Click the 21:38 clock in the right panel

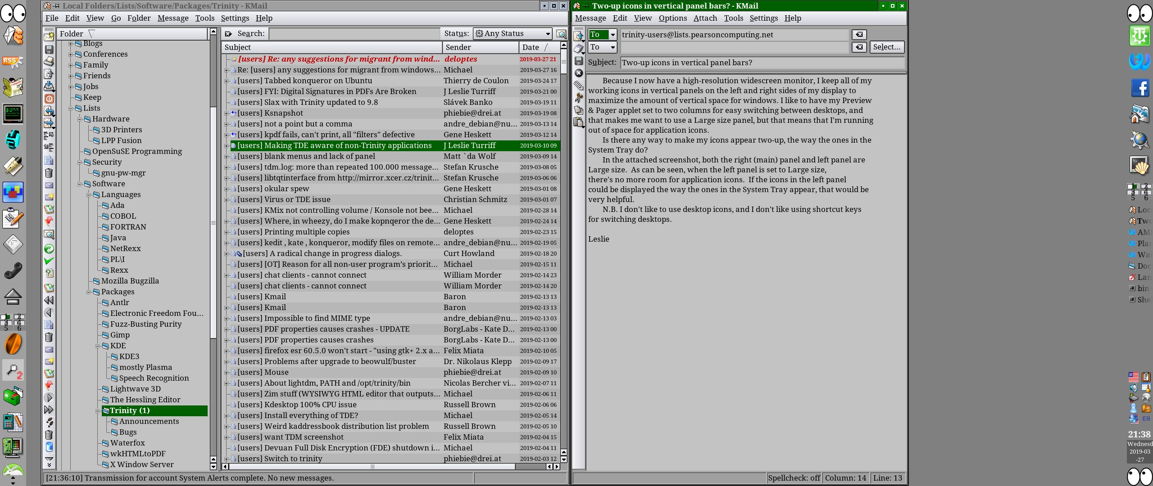(1139, 435)
